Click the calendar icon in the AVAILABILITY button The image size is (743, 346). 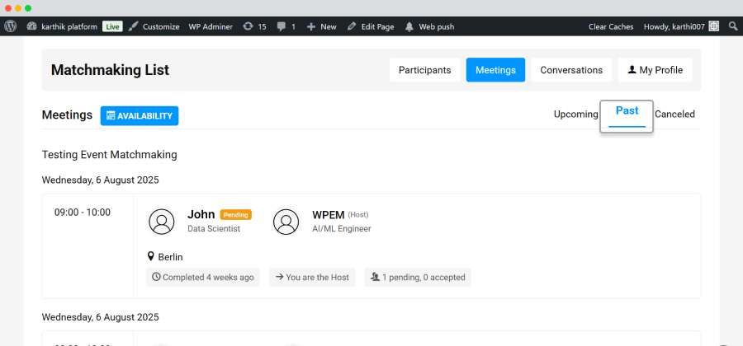[111, 115]
